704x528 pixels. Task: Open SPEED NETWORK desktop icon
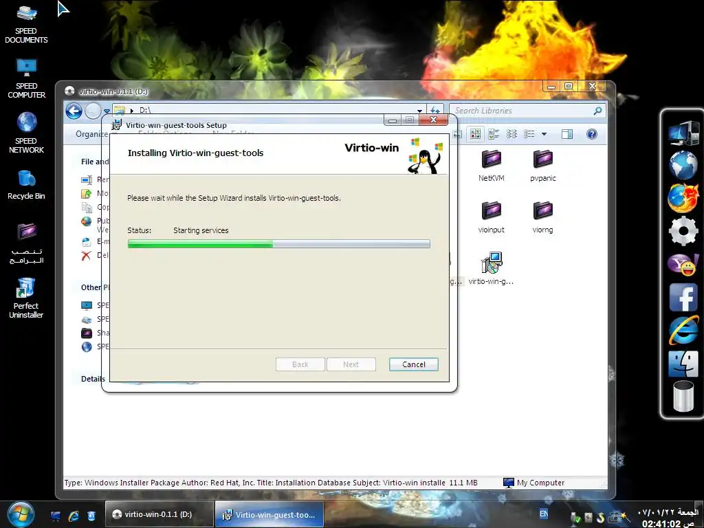tap(26, 133)
